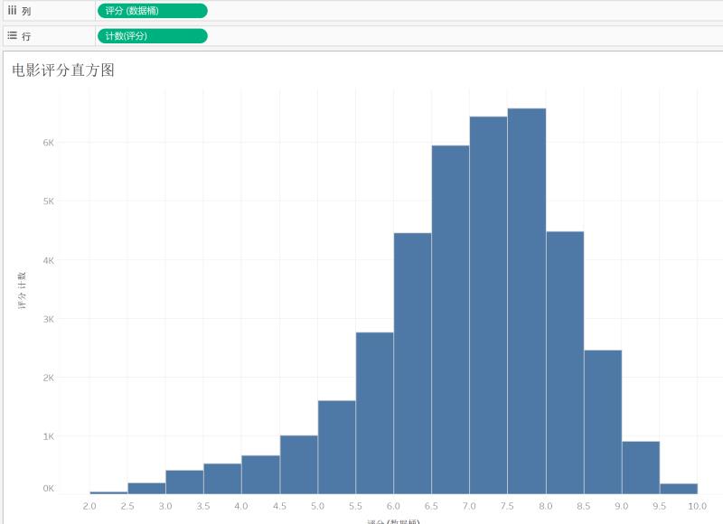The width and height of the screenshot is (723, 524).
Task: Click the rows shelf icon next to 行
Action: click(12, 35)
